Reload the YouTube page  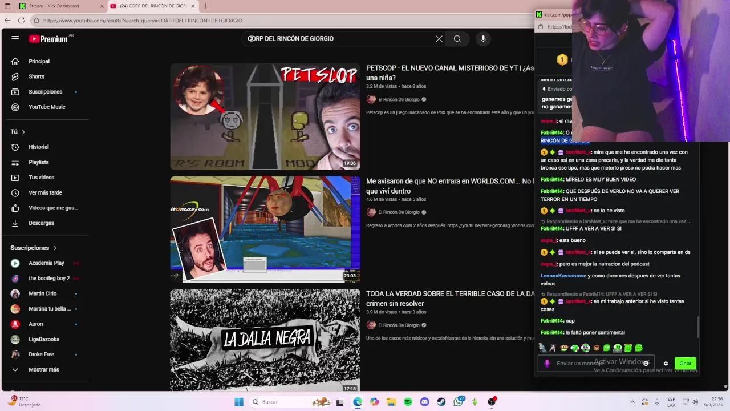click(21, 21)
